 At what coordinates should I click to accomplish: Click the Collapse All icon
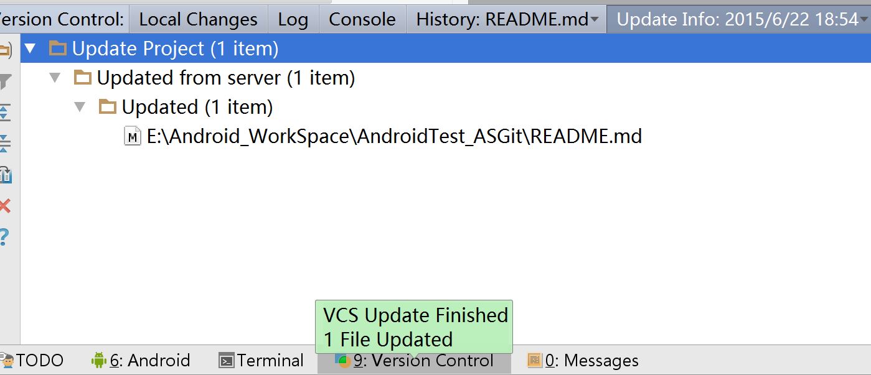click(x=4, y=144)
